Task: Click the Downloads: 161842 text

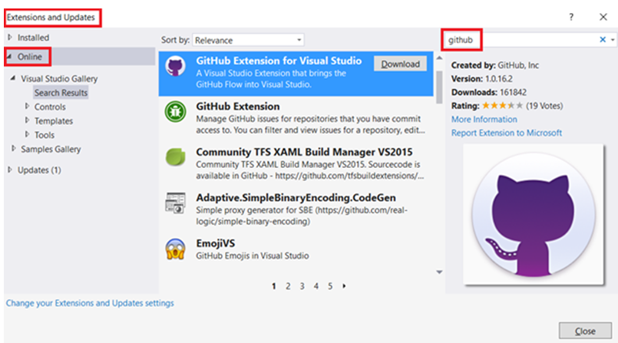Action: [x=489, y=92]
